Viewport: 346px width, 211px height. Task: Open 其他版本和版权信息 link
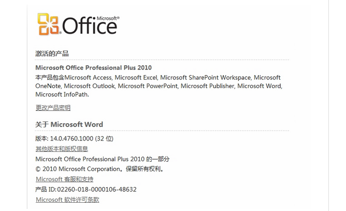coord(62,149)
